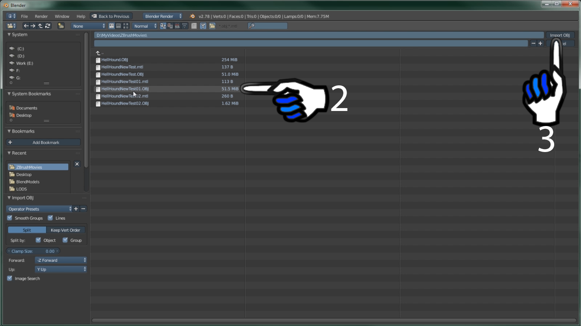Toggle Split by Object checkbox
Screen dimensions: 581x326
pyautogui.click(x=38, y=240)
